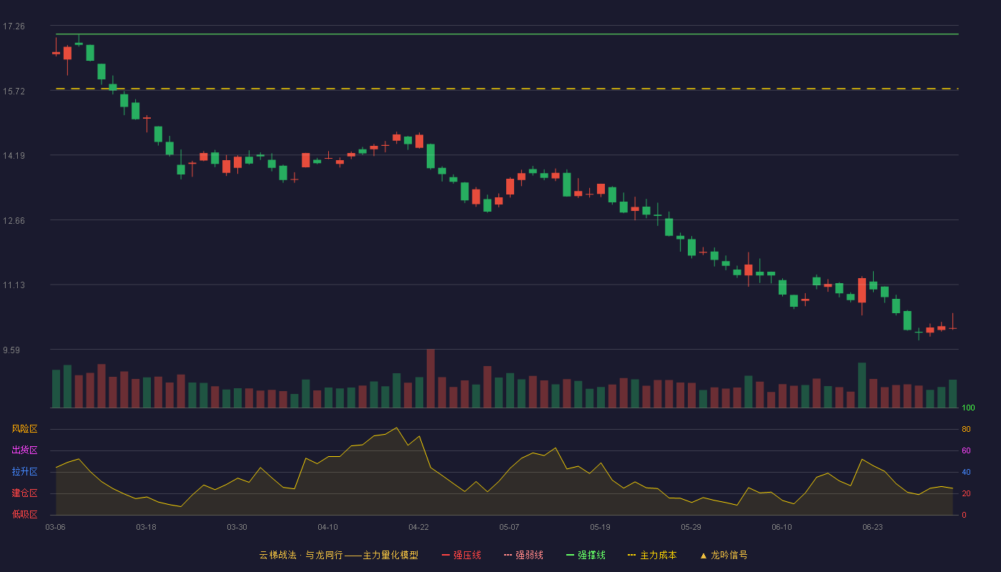Viewport: 1001px width, 572px height.
Task: Toggle the 强撑线 legend entry
Action: pos(586,555)
